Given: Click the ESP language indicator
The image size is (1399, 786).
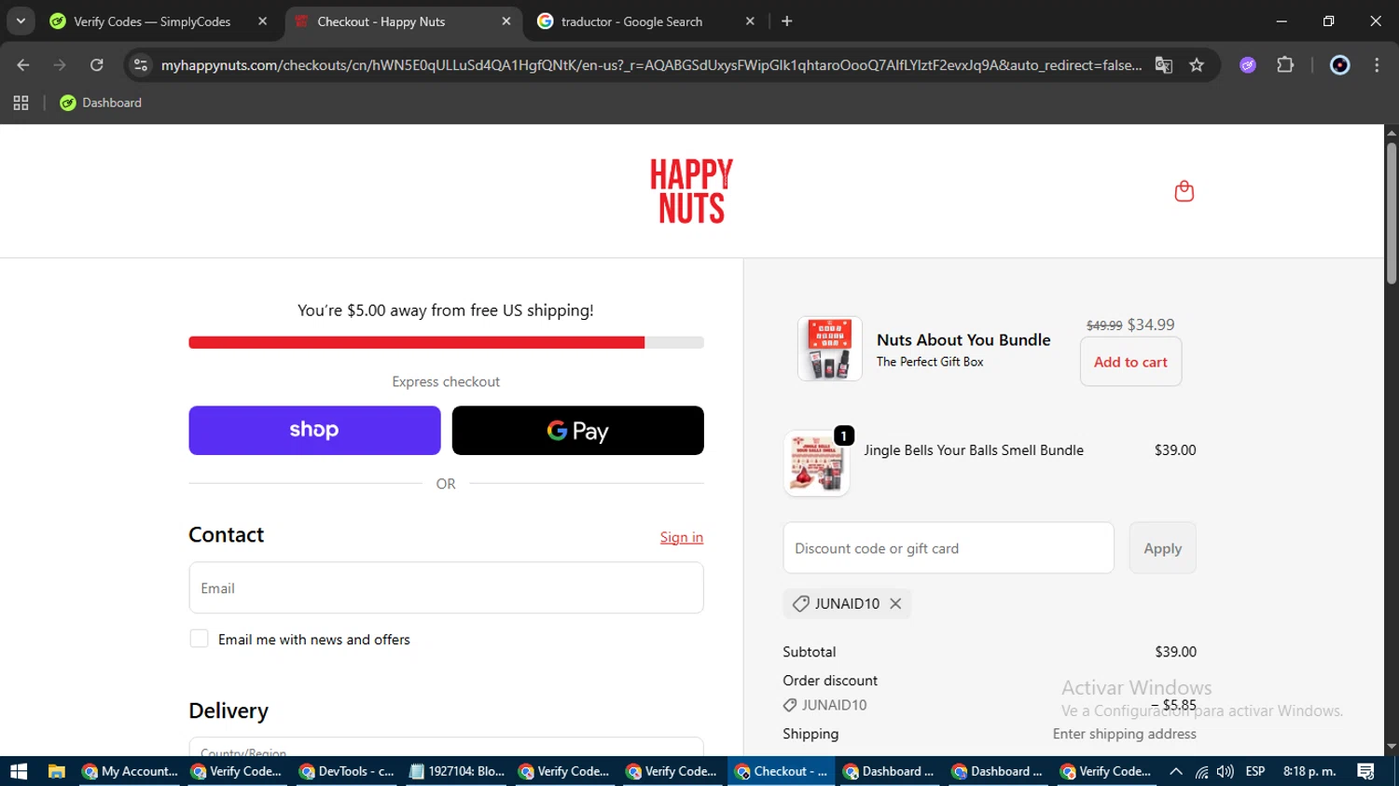Looking at the screenshot, I should (x=1255, y=771).
